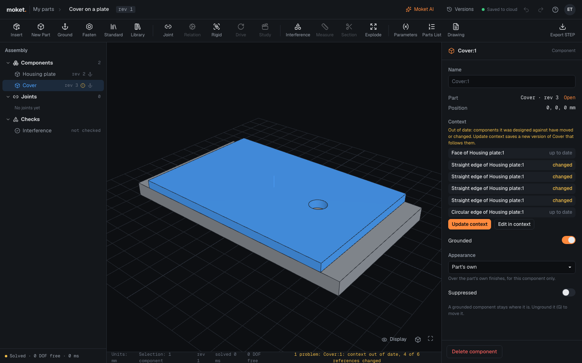Create a New Part from toolbar
The height and width of the screenshot is (363, 582).
[x=41, y=30]
